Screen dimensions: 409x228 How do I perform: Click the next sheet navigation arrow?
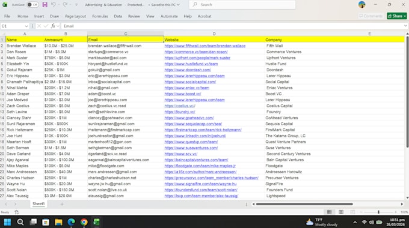point(16,204)
